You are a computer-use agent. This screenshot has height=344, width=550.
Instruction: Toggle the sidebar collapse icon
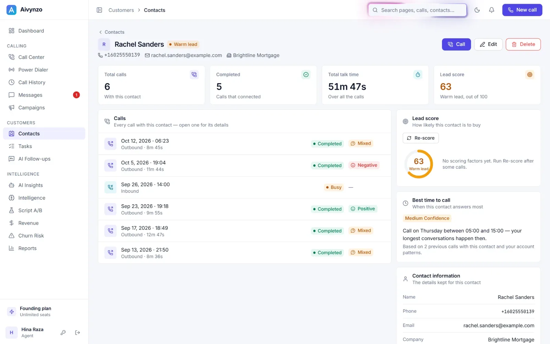(99, 10)
